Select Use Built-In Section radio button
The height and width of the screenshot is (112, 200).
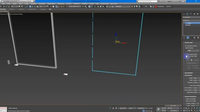186,46
